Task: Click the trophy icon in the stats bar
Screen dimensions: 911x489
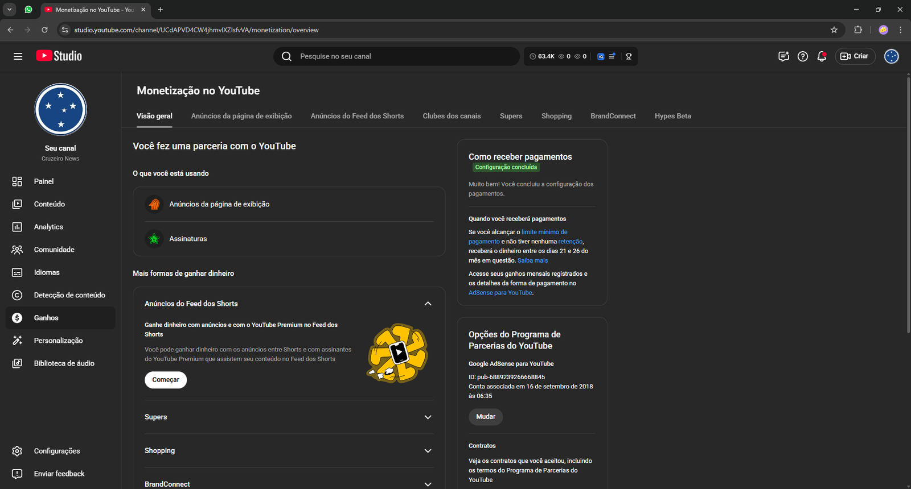Action: (x=629, y=56)
